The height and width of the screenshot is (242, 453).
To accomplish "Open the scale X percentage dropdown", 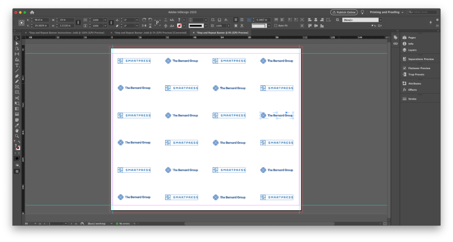I will point(105,20).
